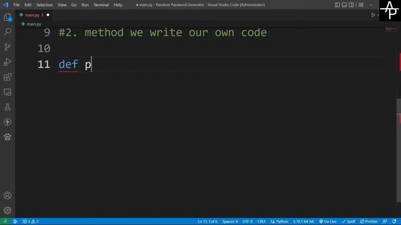Image resolution: width=401 pixels, height=225 pixels.
Task: Open the Search view
Action: [x=8, y=32]
